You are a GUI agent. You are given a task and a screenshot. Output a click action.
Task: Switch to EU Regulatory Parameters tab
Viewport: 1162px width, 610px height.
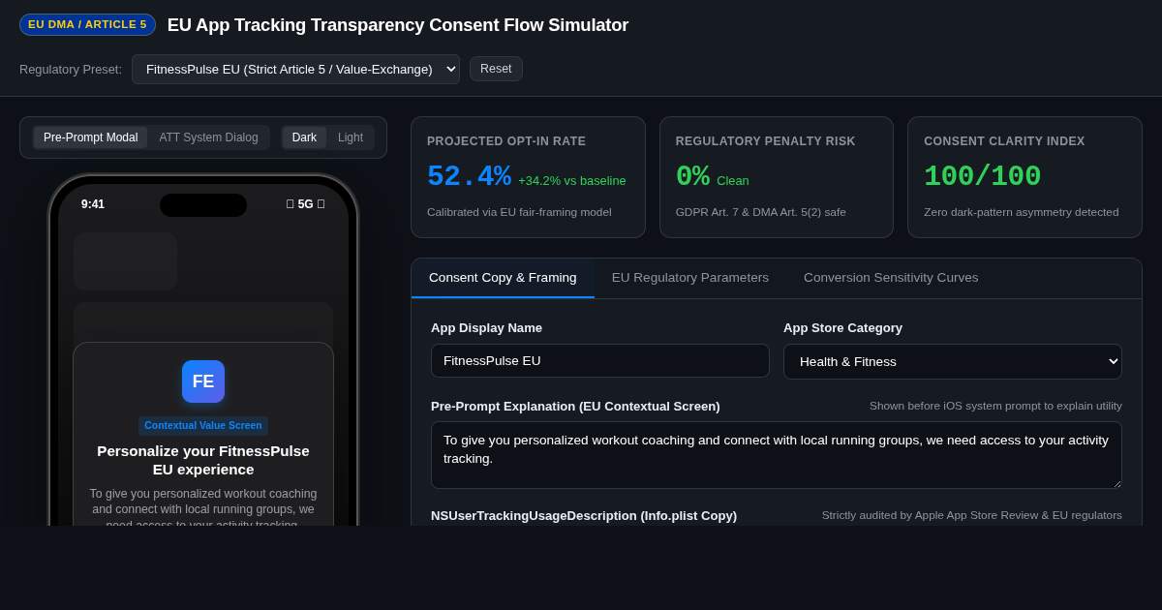click(x=690, y=278)
